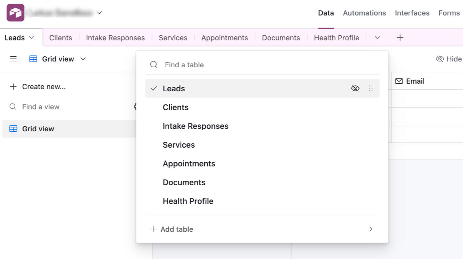Switch to the Automations tab

pyautogui.click(x=364, y=13)
